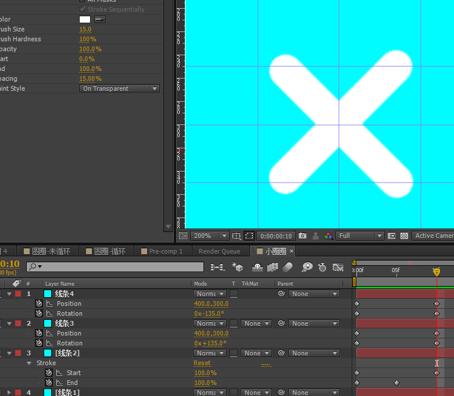Toggle Preserve Transparency box for 线条4
454x396 pixels.
pyautogui.click(x=234, y=294)
